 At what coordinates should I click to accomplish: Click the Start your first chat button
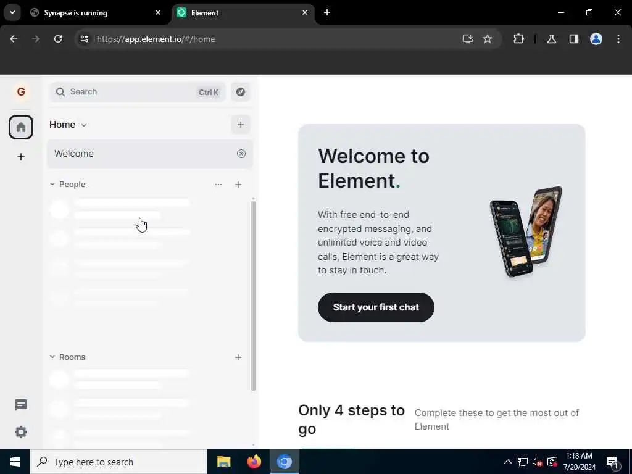(376, 307)
